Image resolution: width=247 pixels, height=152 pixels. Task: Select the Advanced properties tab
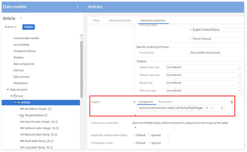[153, 20]
